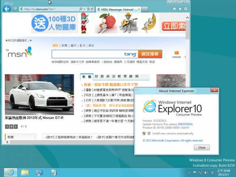Viewport: 236px width, 177px height.
Task: Click the horizontal scrollbar left arrow
Action: tap(7, 142)
